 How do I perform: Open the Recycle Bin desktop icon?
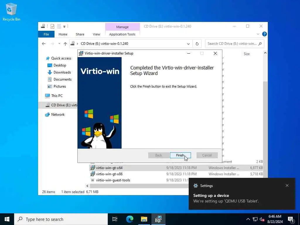(x=11, y=12)
